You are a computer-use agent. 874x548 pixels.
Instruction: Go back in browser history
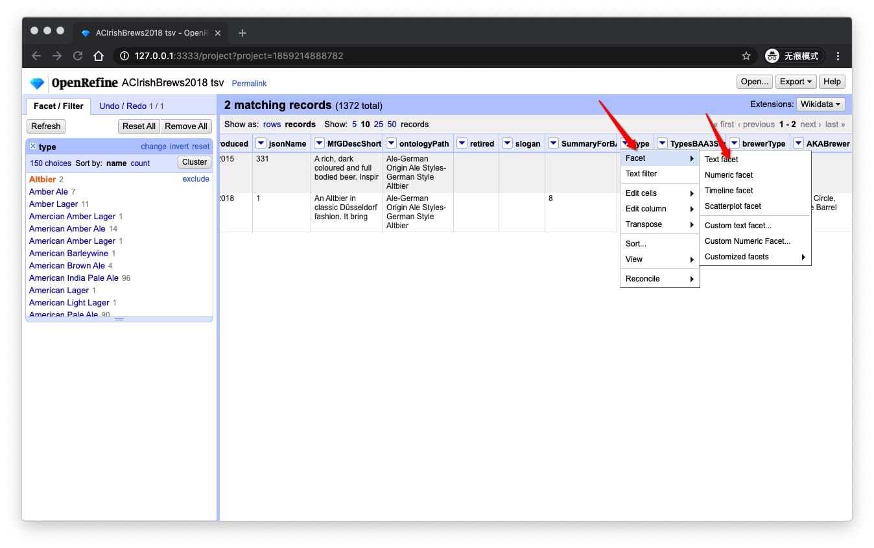tap(36, 56)
